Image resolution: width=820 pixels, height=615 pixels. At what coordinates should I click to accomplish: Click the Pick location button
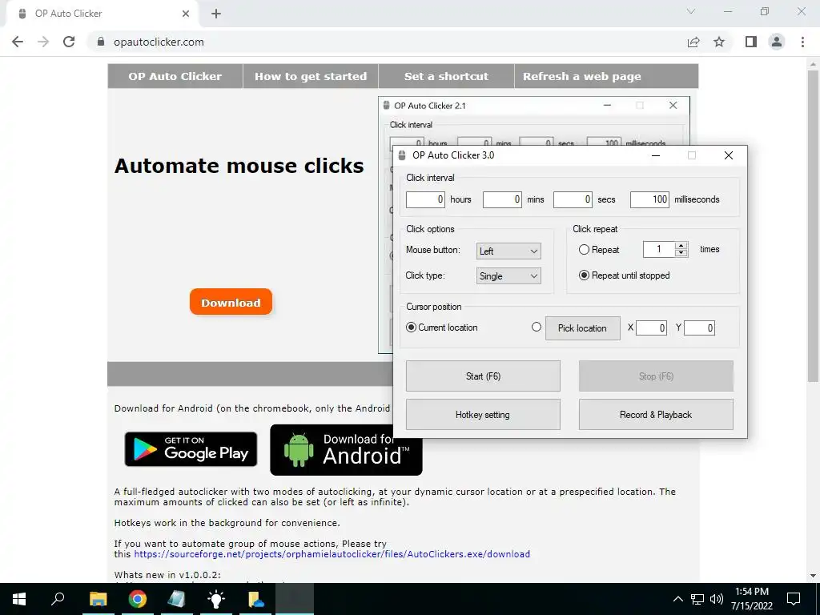coord(583,328)
